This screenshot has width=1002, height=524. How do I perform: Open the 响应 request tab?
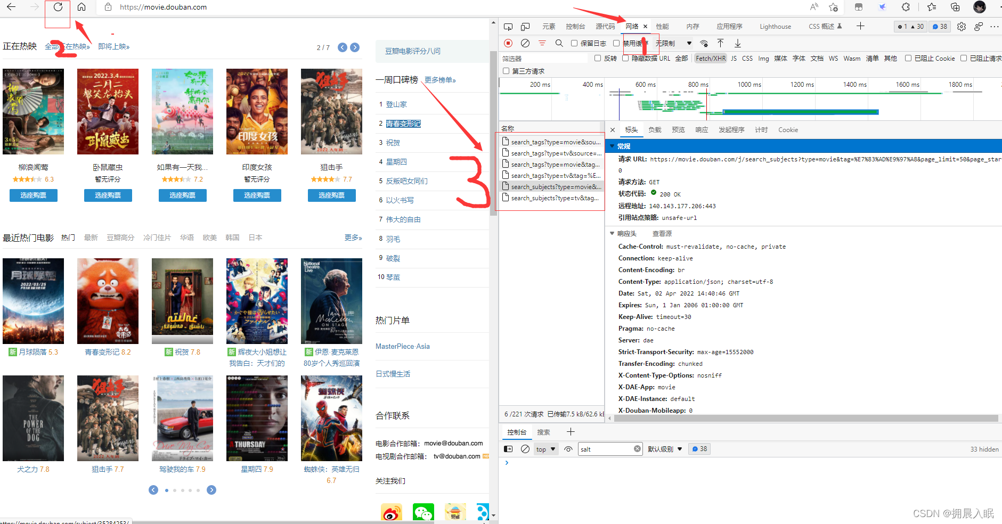click(x=702, y=130)
